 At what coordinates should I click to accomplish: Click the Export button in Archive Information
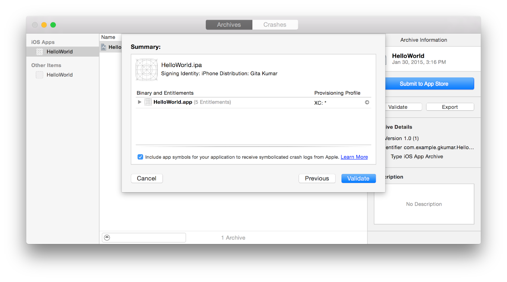click(450, 107)
